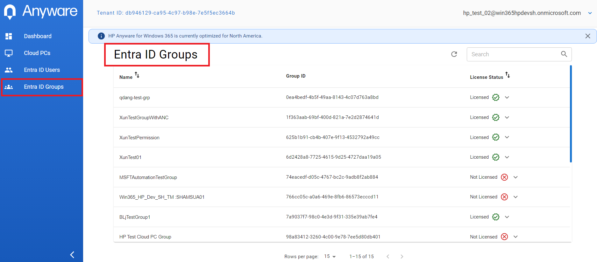Screen dimensions: 597x262
Task: Click the Name column header text
Action: click(x=126, y=77)
